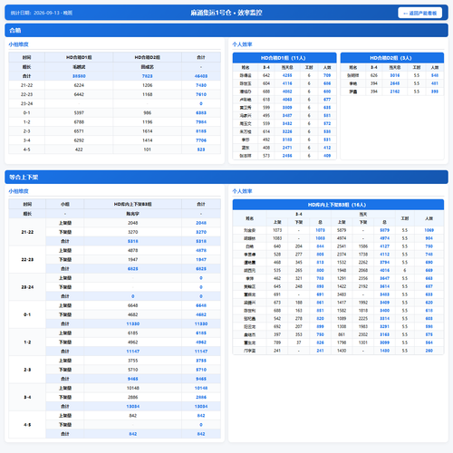Click the 1586 cell in B3组 personal table

[x=363, y=246]
